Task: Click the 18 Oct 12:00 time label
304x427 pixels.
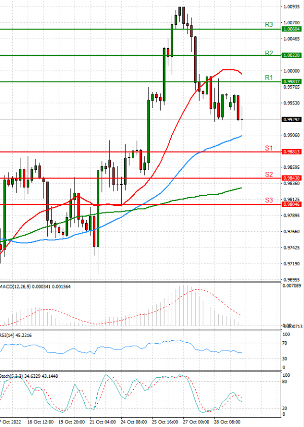Action: click(x=40, y=422)
